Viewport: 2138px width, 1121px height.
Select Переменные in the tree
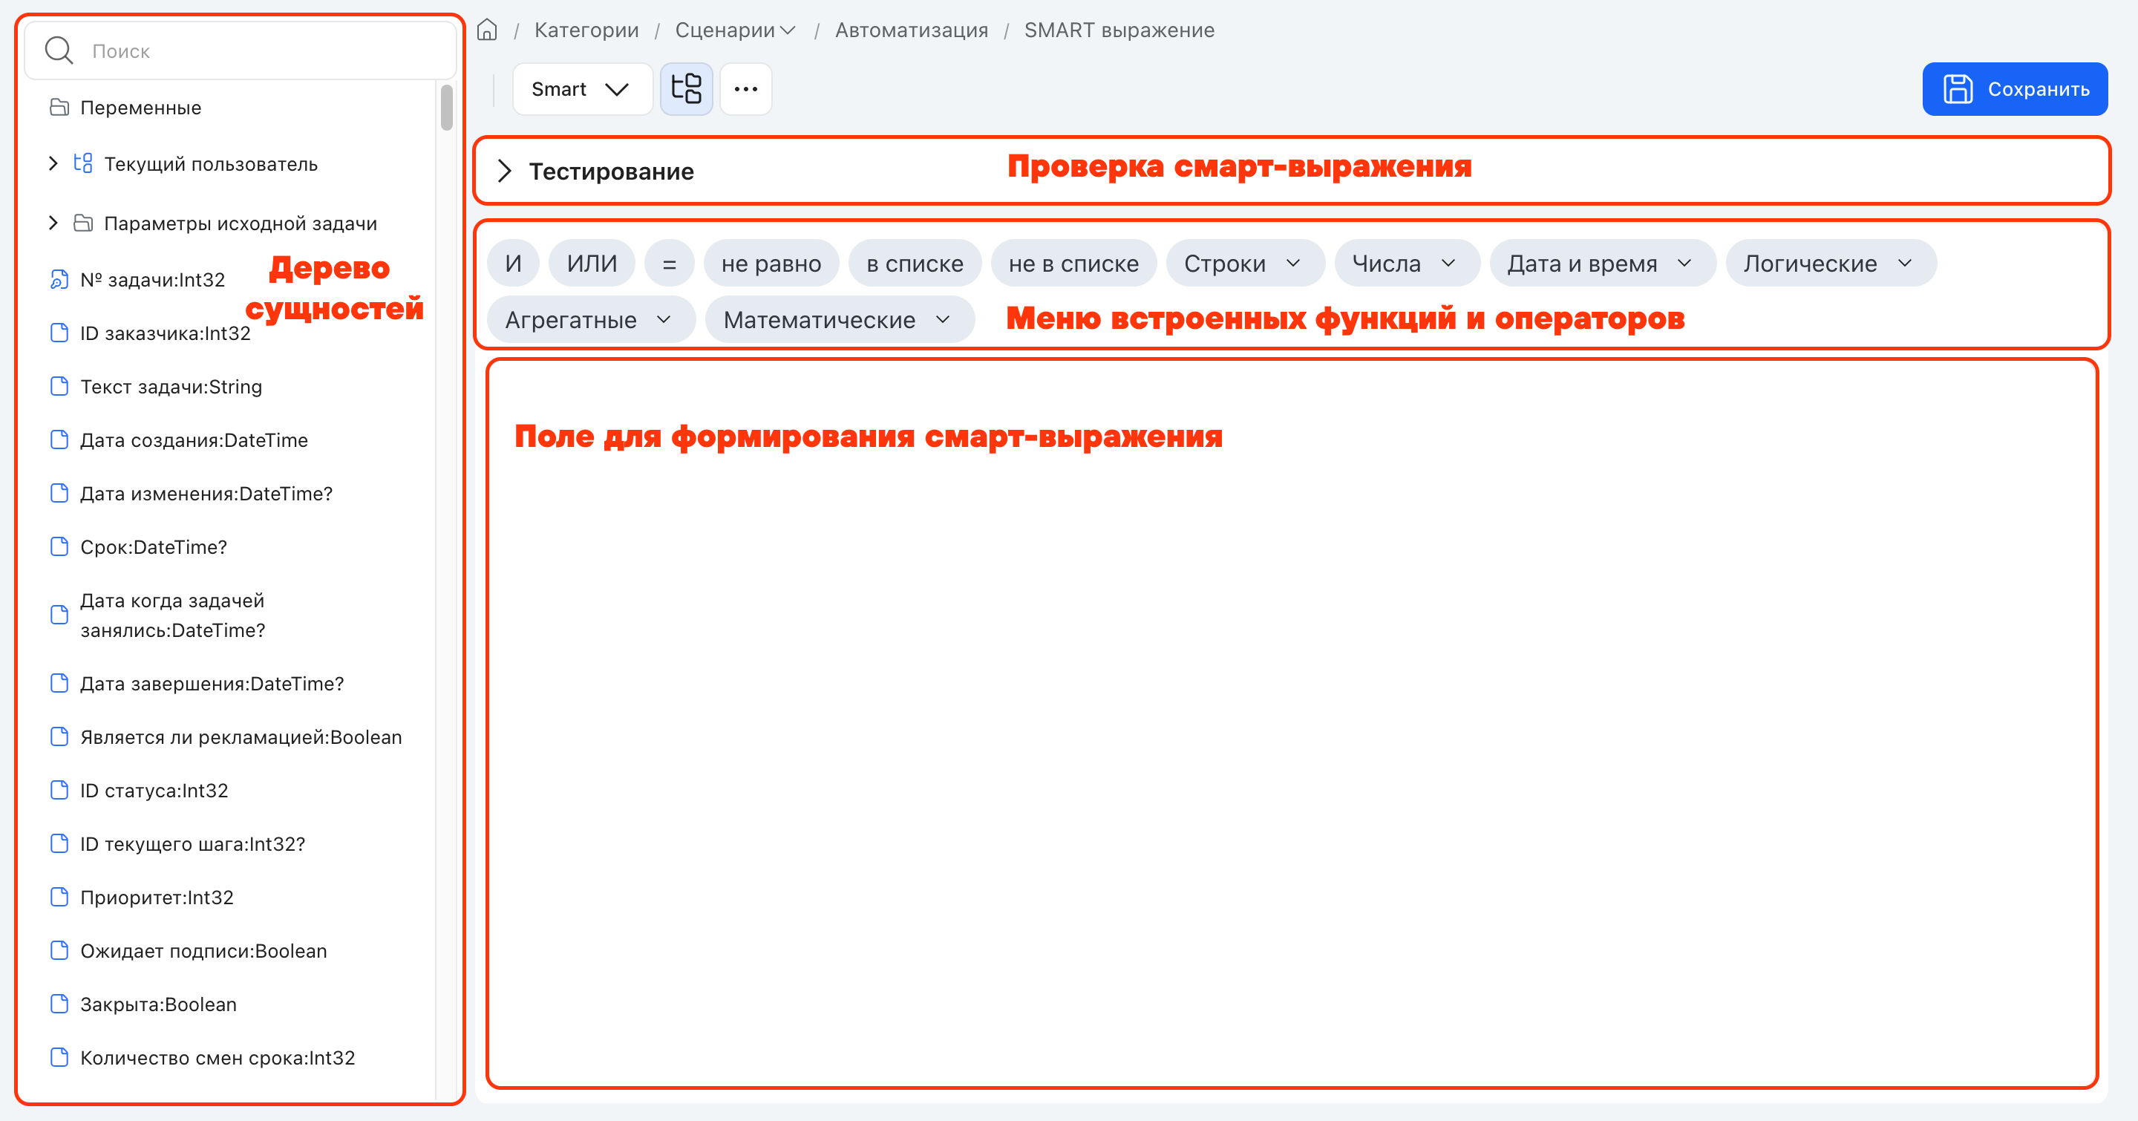pyautogui.click(x=140, y=107)
